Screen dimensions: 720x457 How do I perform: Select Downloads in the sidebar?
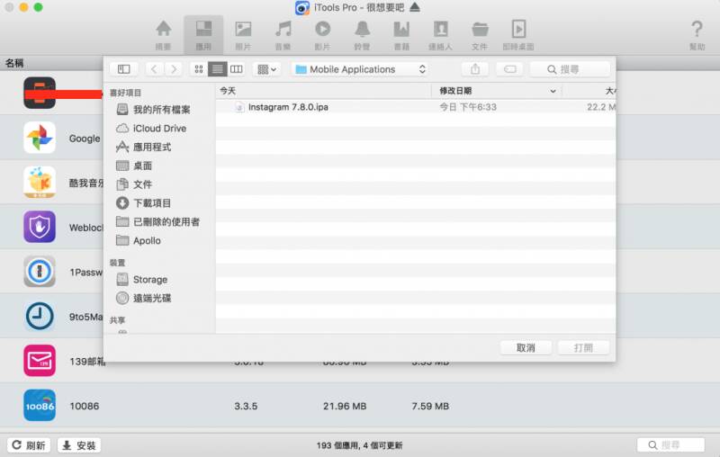pos(144,203)
